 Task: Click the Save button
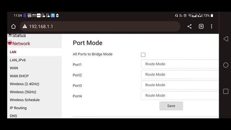point(171,106)
